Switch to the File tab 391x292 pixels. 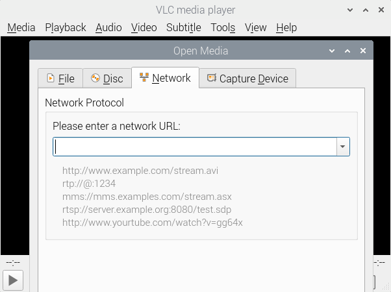[x=60, y=79]
